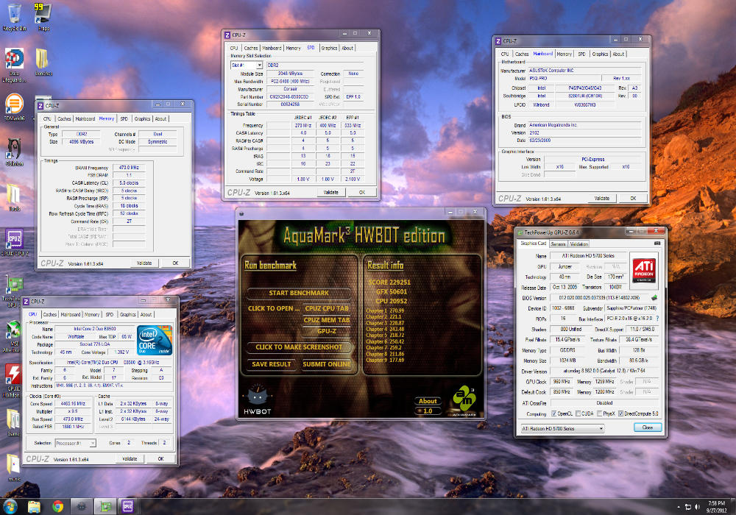Click SAVE RESULT in AquaMark

tap(272, 364)
